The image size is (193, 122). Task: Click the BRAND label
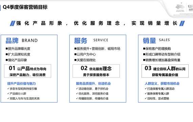30,40
